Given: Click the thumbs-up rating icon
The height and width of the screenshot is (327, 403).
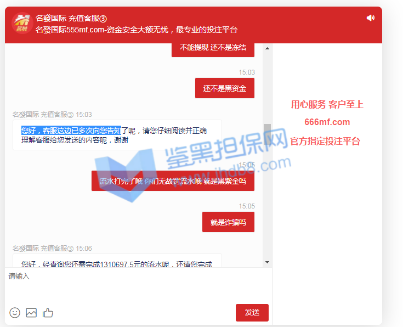Looking at the screenshot, I should (48, 312).
